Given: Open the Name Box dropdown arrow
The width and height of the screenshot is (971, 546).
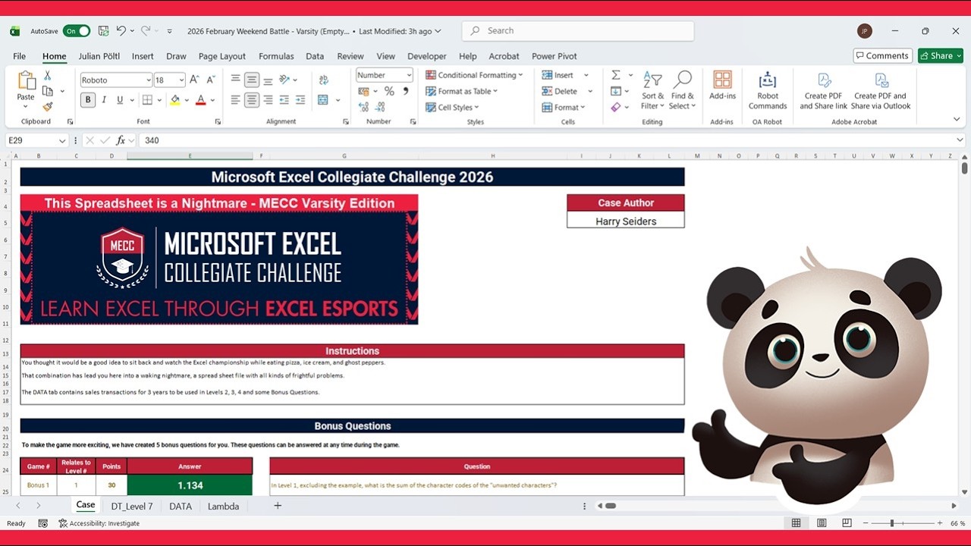Looking at the screenshot, I should click(x=61, y=140).
